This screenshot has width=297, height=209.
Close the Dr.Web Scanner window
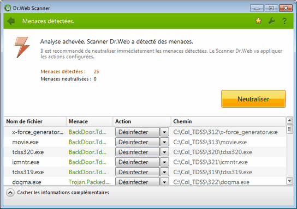point(286,8)
